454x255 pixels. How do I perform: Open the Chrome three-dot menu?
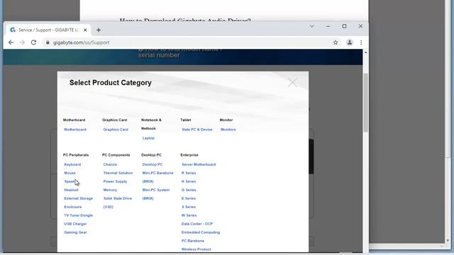[361, 42]
